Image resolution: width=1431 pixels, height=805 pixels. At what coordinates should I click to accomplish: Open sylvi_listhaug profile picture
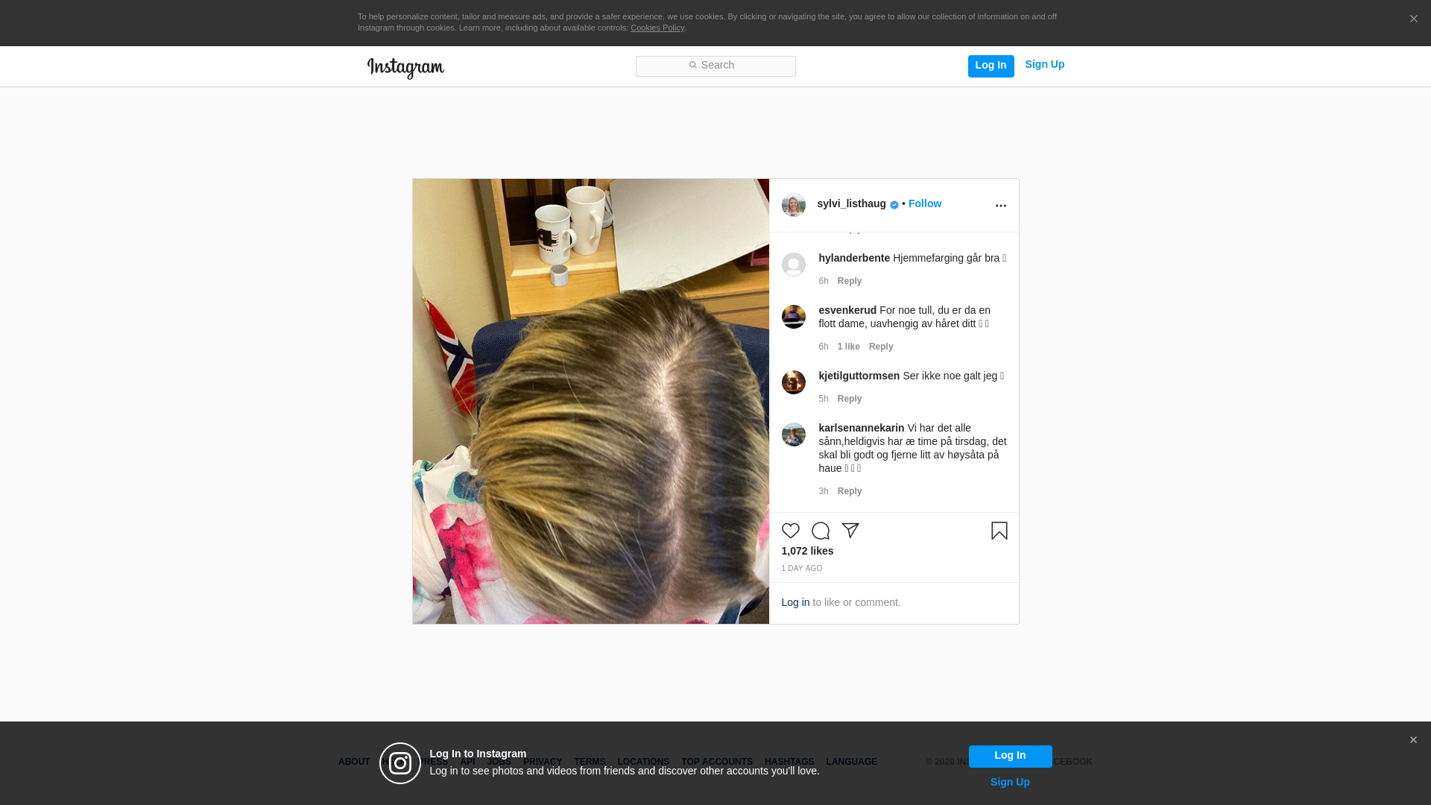(793, 205)
